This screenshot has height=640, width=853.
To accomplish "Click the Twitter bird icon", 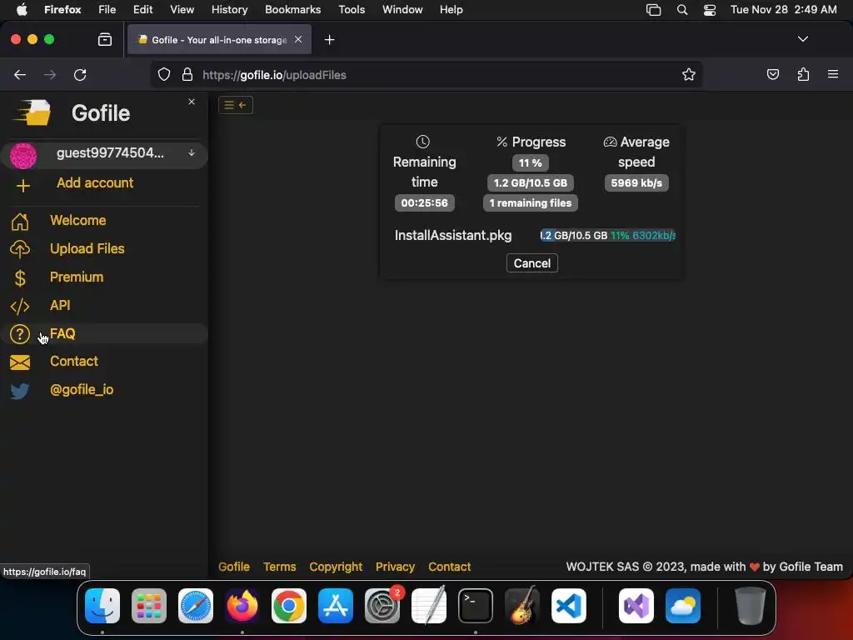I will pos(20,392).
